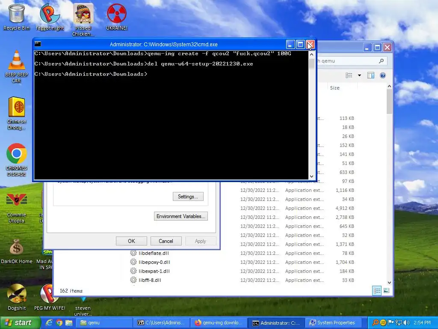
Task: Click the clock showing 2:54 PM
Action: [x=422, y=323]
